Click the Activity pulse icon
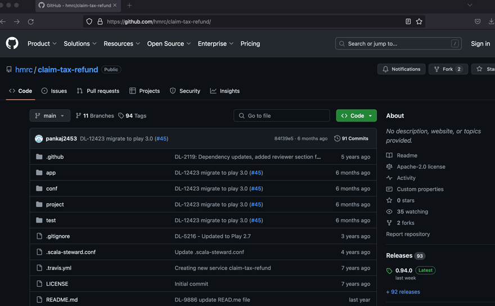This screenshot has width=495, height=306. [389, 178]
